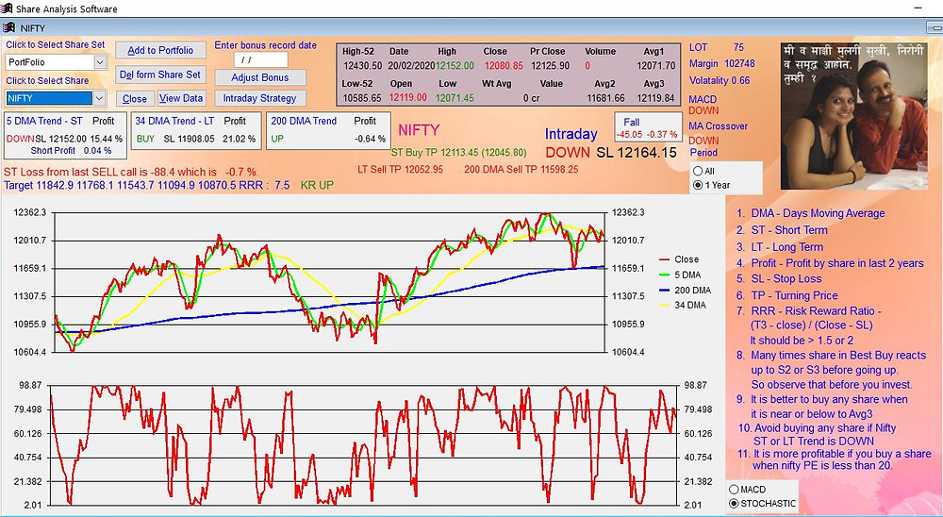943x517 pixels.
Task: Click the blue 200 DMA legend swatch
Action: click(x=665, y=290)
